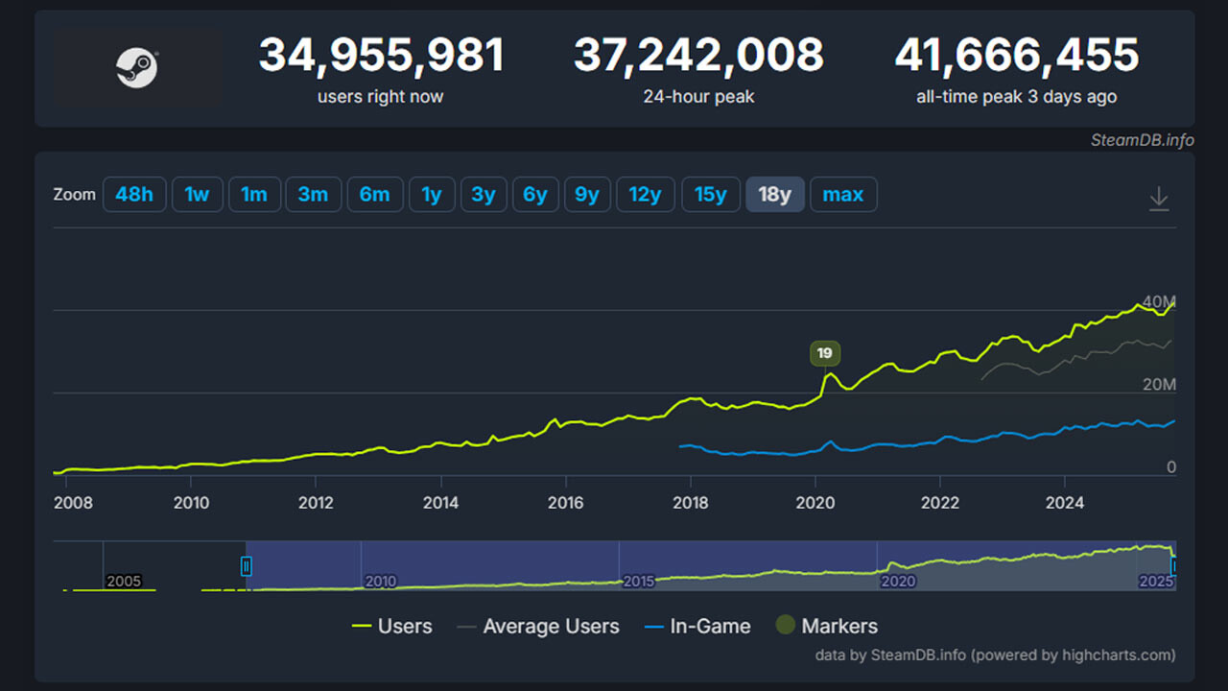The image size is (1228, 691).
Task: Select the 3y zoom range
Action: click(x=484, y=195)
